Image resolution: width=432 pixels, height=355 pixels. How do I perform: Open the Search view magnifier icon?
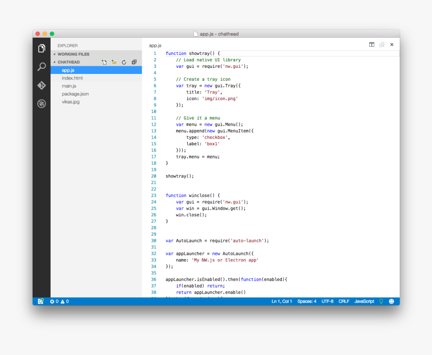pos(42,67)
